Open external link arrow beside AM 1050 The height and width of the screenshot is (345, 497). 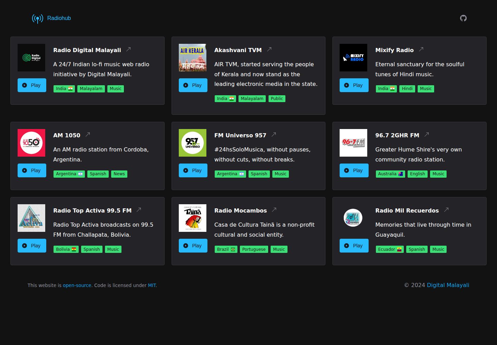click(88, 135)
